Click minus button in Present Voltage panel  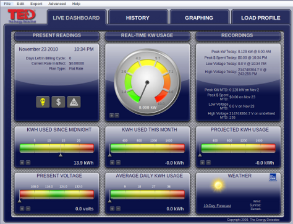[x=28, y=209]
